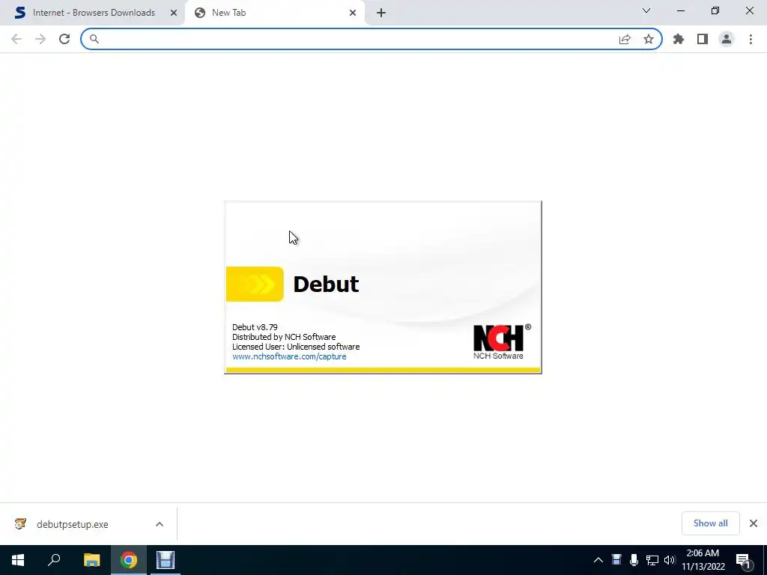
Task: Open Windows taskbar search
Action: [54, 560]
